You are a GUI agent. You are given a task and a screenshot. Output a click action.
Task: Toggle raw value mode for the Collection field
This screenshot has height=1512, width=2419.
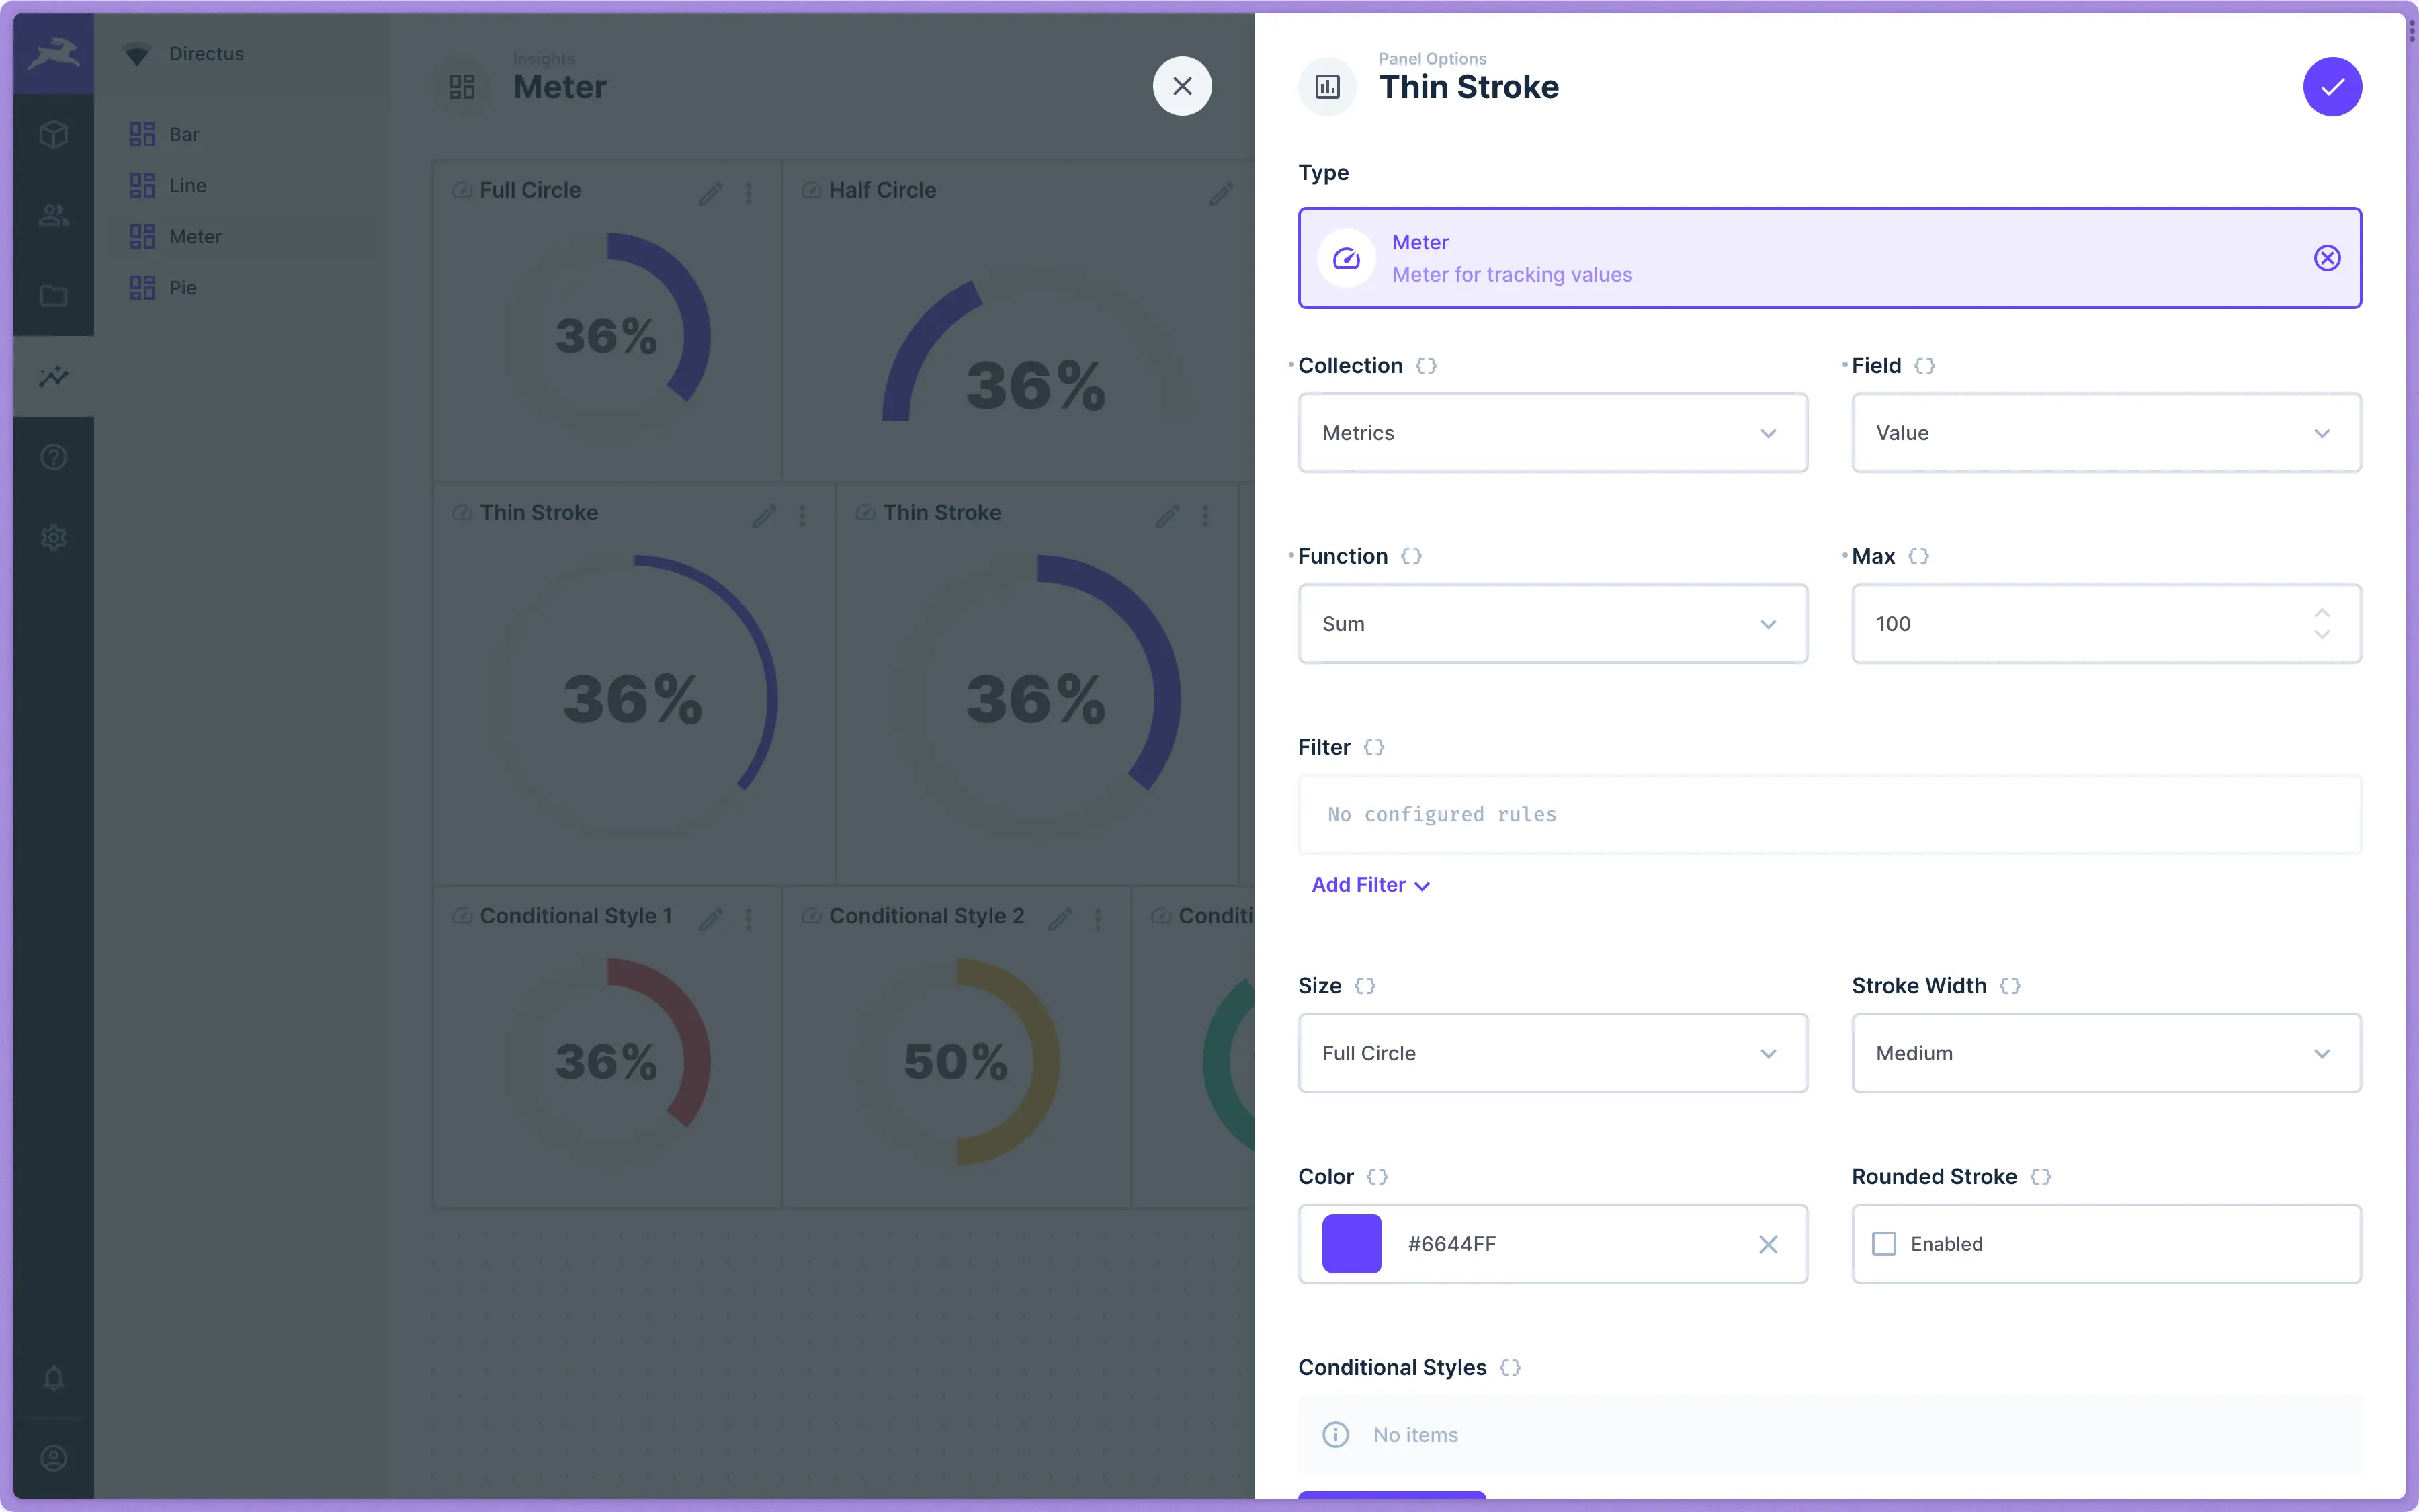pos(1425,365)
